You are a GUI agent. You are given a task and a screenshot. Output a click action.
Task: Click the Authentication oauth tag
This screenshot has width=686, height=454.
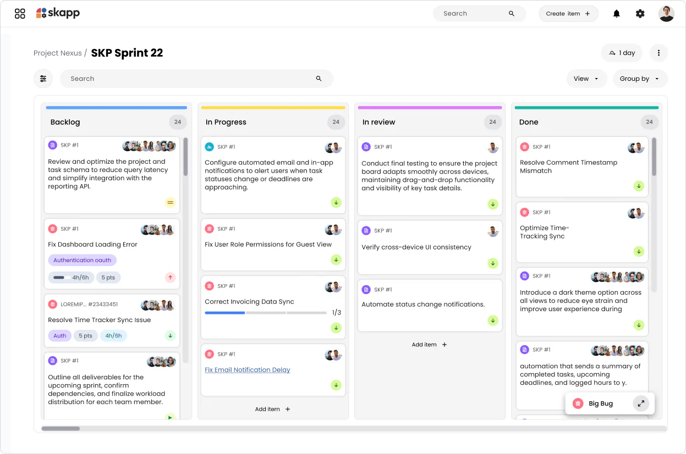[x=82, y=261]
